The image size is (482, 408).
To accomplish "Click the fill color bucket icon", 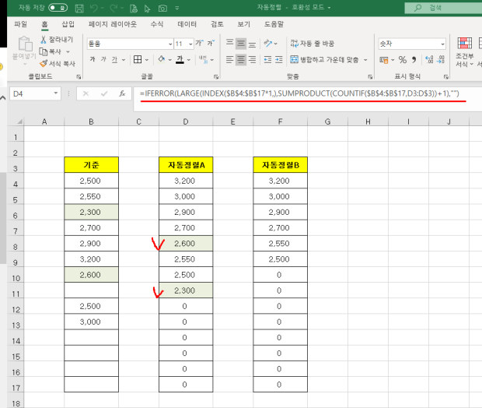I will 159,59.
